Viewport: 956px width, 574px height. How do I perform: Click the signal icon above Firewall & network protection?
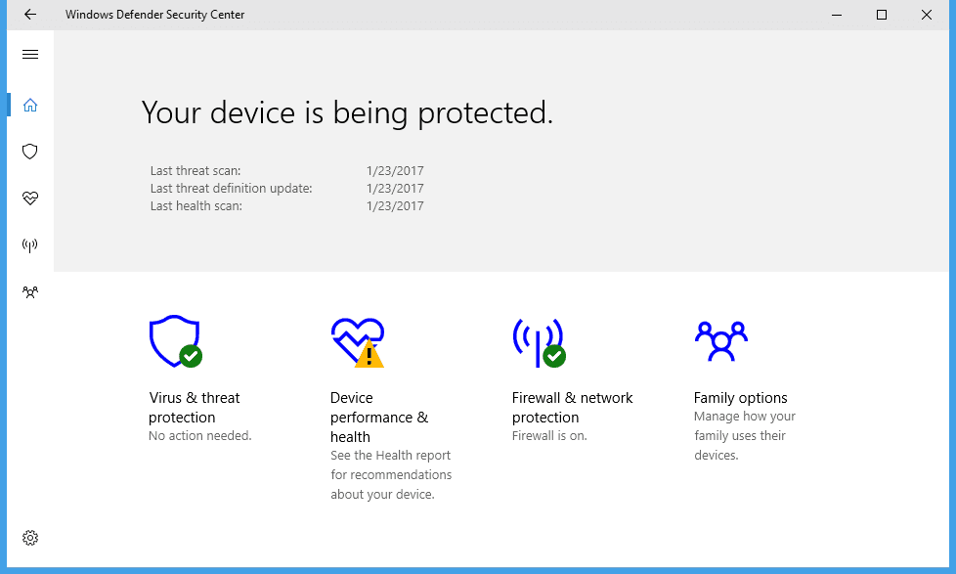pos(536,342)
